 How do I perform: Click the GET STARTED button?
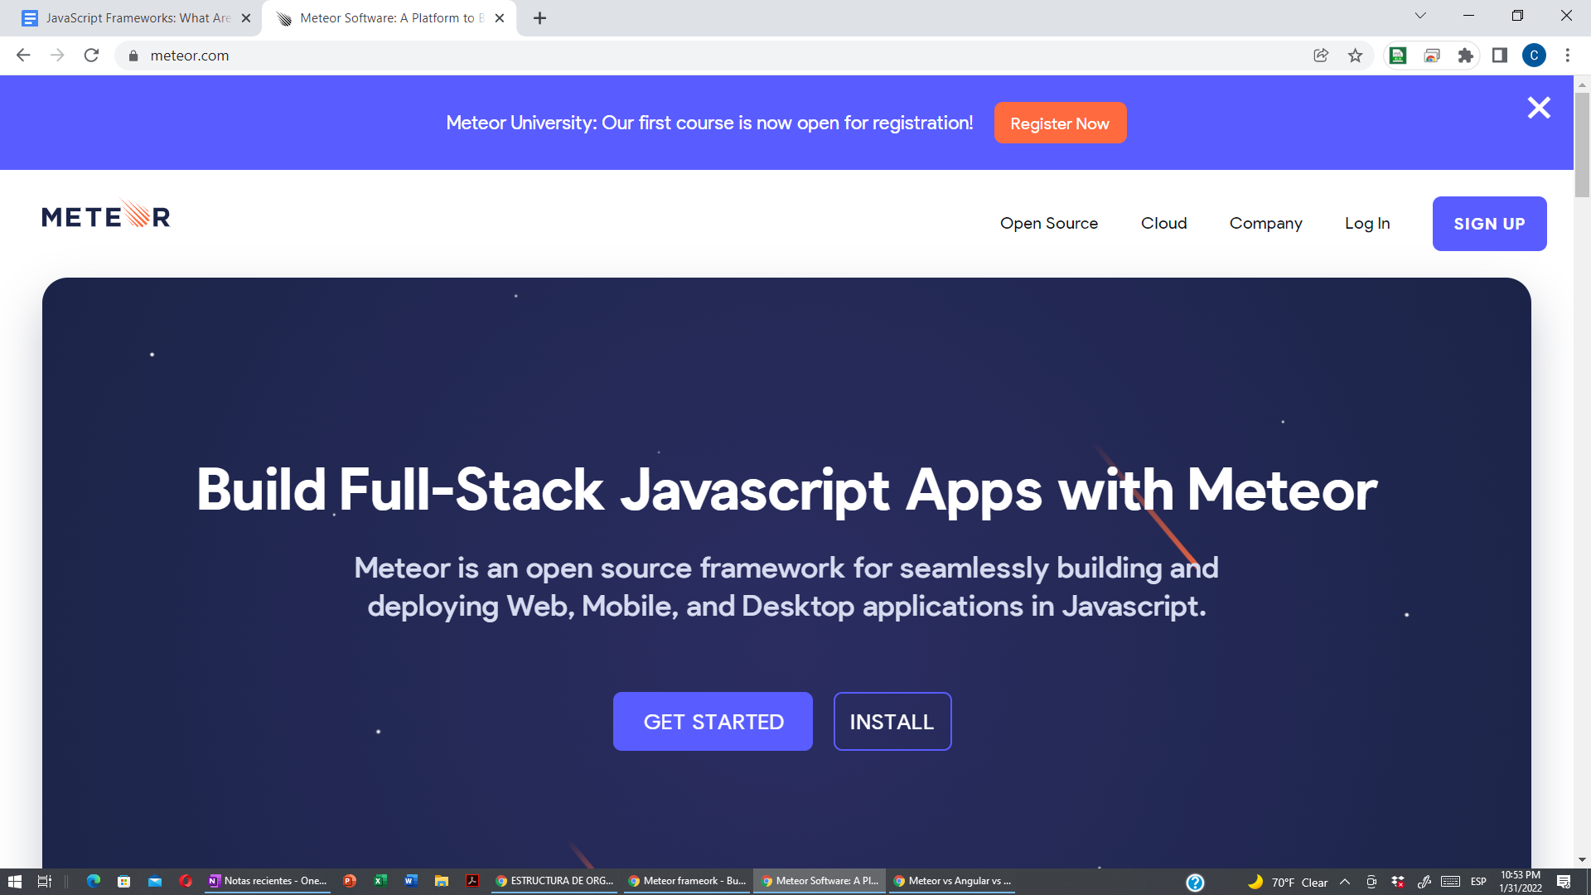(713, 722)
